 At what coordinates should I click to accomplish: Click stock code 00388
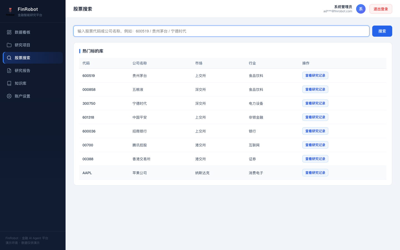pyautogui.click(x=88, y=159)
